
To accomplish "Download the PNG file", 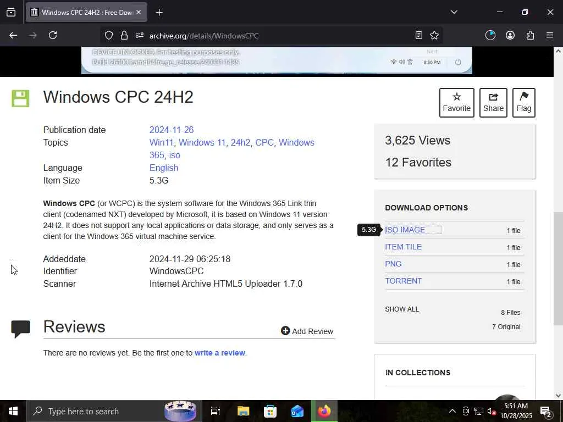I will (393, 264).
